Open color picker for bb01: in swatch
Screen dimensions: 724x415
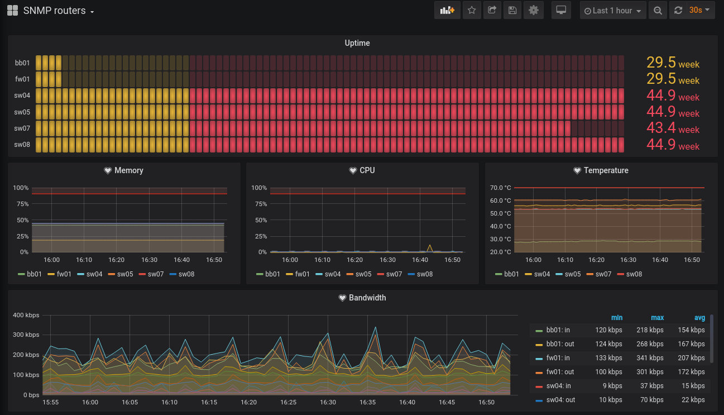tap(539, 331)
